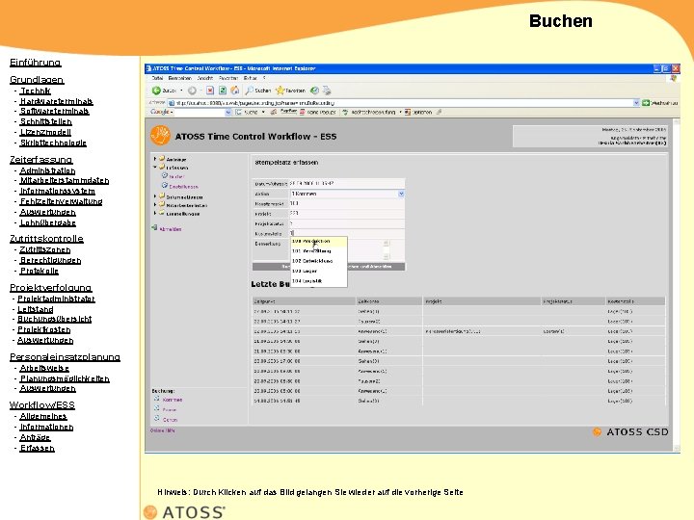The height and width of the screenshot is (520, 694).
Task: Expand the Mitarbeiterlisten tree node arrow
Action: tap(155, 204)
